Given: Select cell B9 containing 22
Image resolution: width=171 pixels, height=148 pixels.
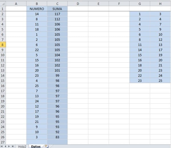Looking at the screenshot, I should tap(37, 50).
